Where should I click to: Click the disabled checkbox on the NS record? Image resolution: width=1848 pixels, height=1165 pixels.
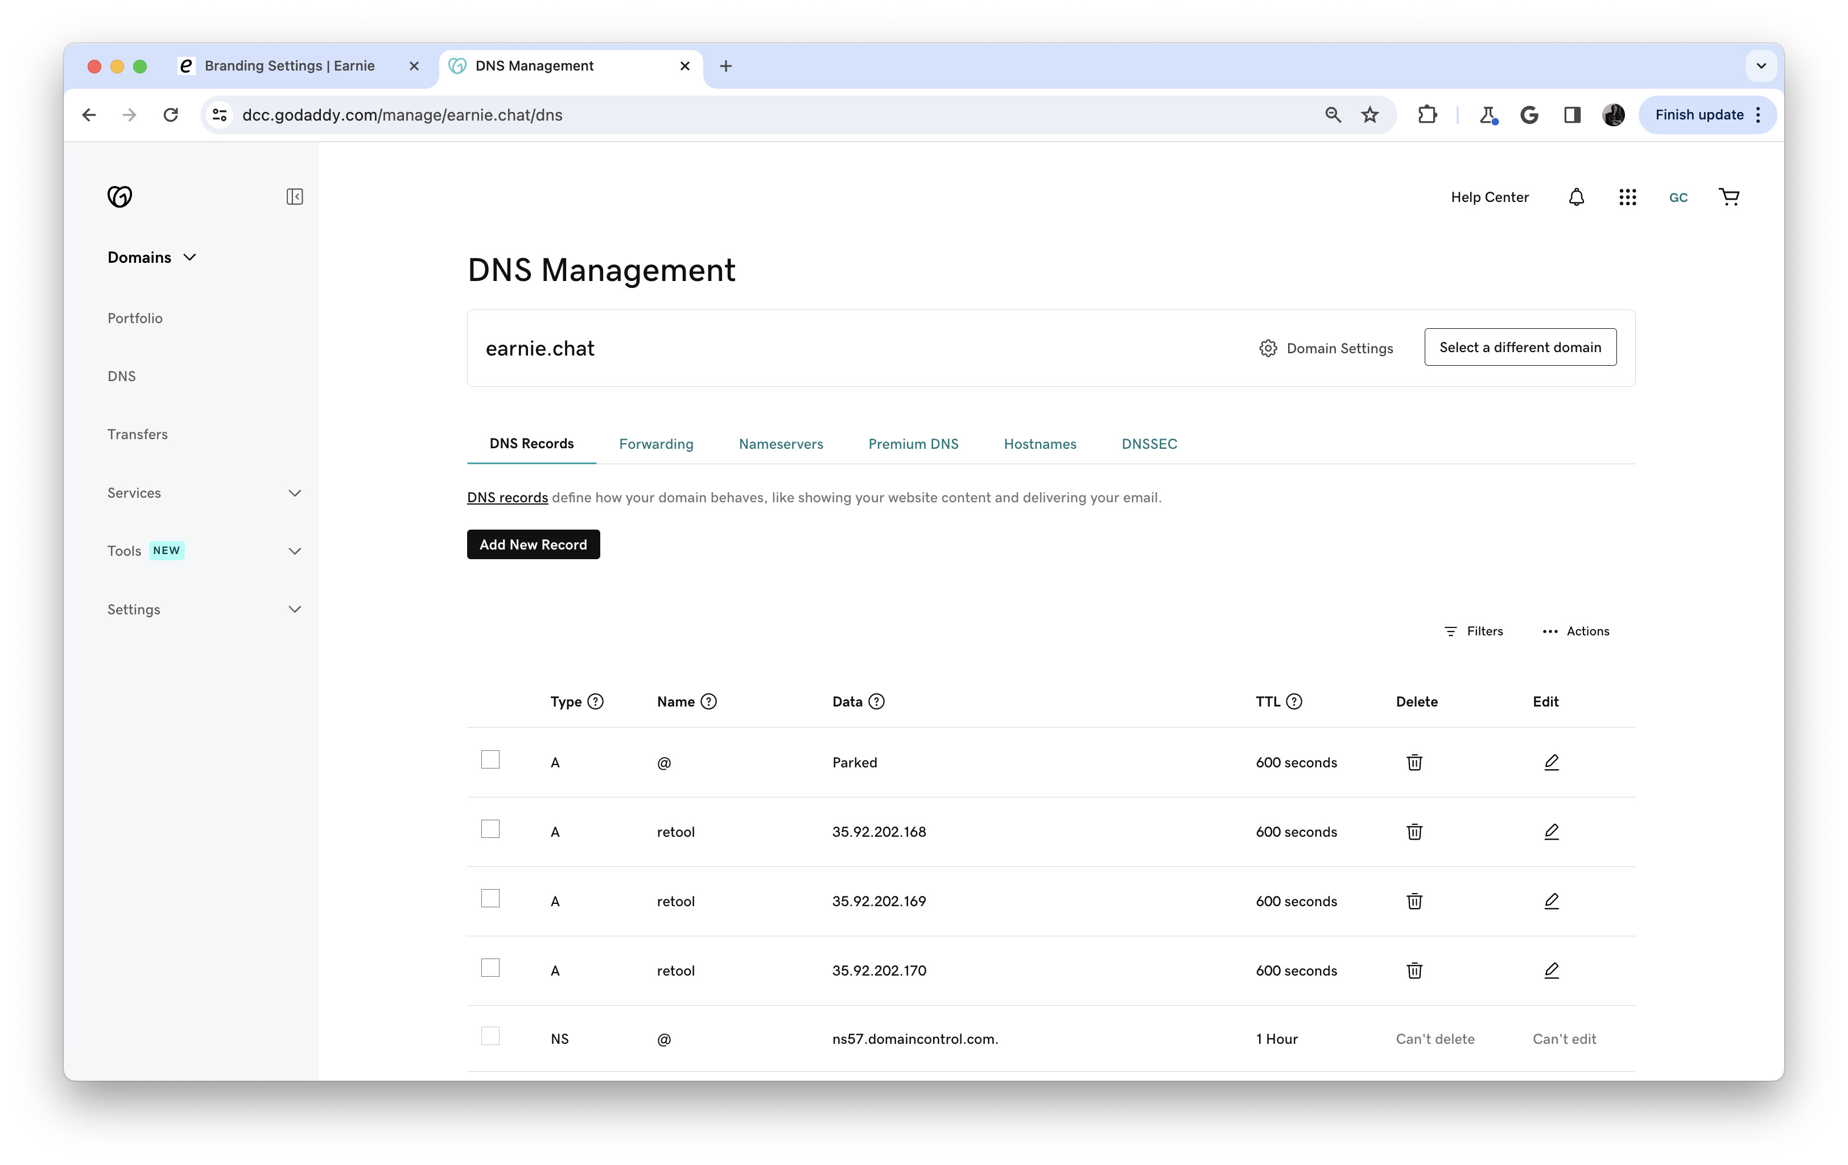pos(490,1036)
